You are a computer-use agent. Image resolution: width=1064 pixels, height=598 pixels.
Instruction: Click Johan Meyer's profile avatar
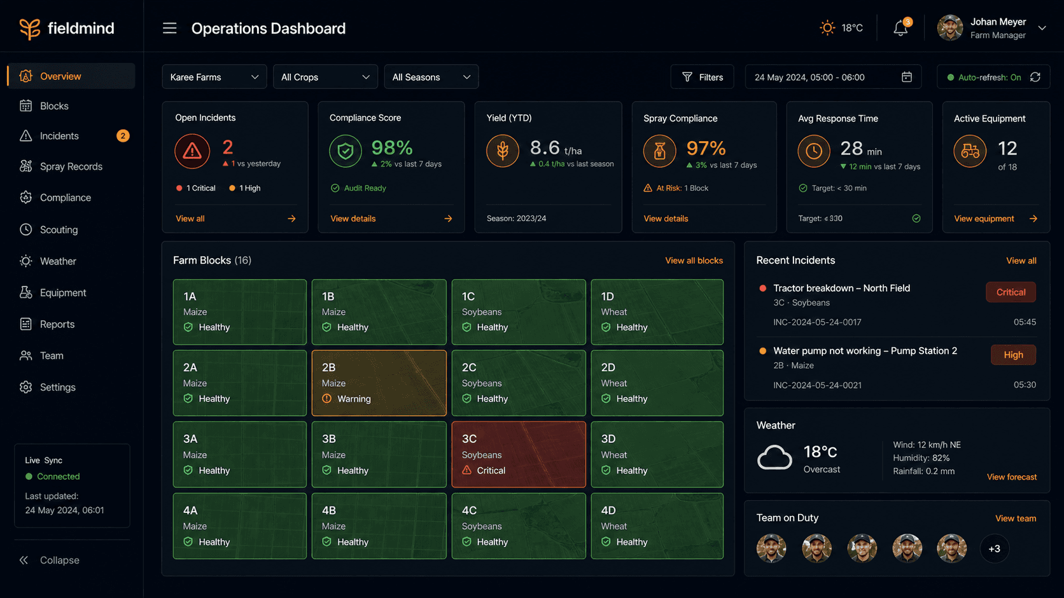[949, 28]
